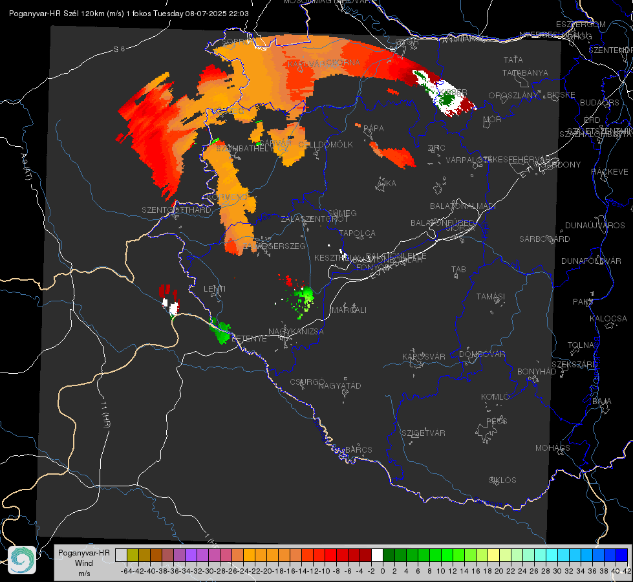Select the PAKS label
The width and height of the screenshot is (633, 582).
pos(583,302)
